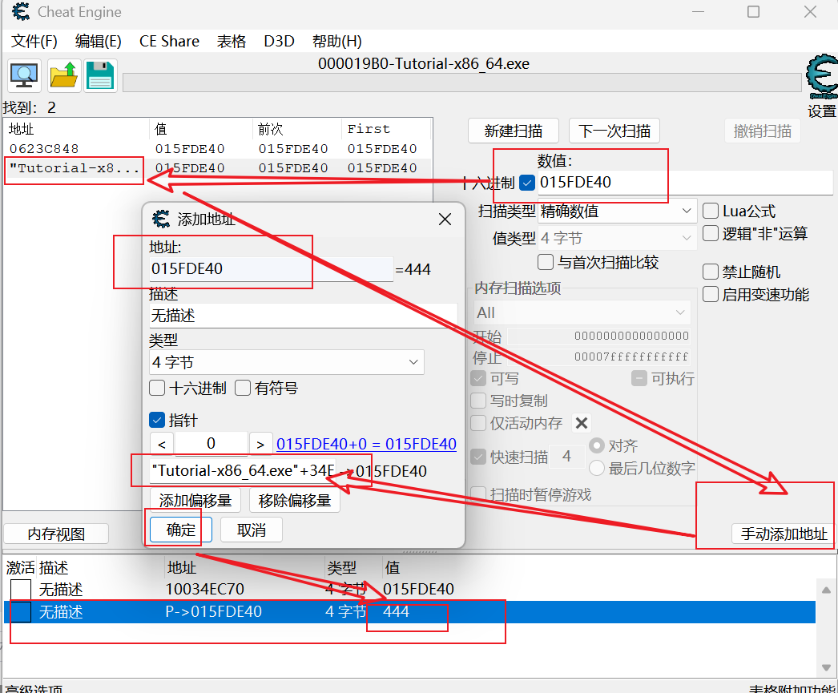
Task: Open a cheat table via folder icon
Action: (63, 75)
